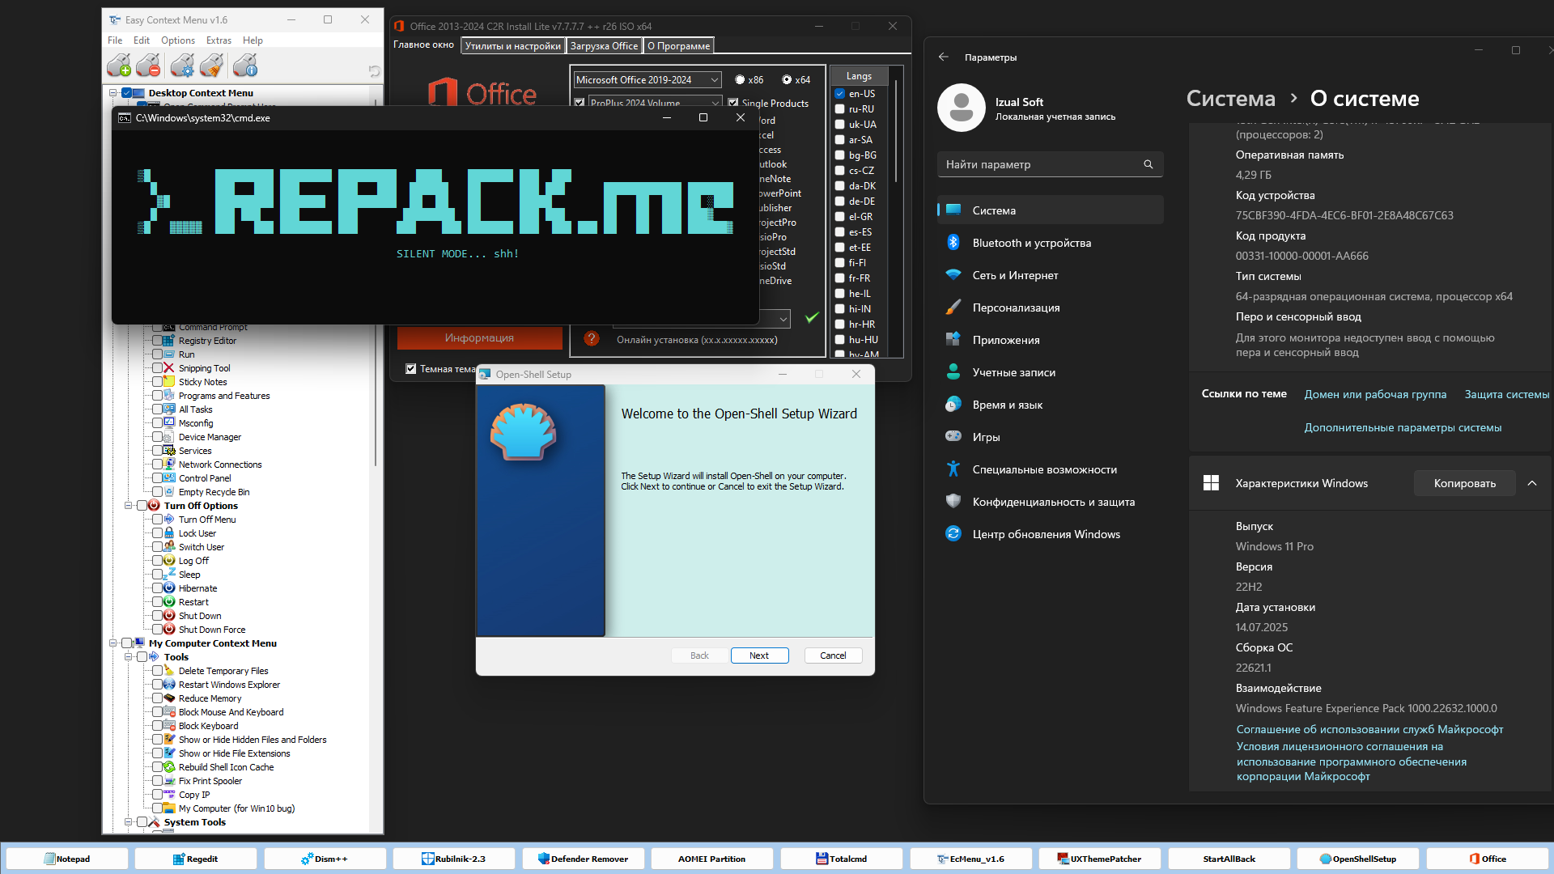Collapse the System Tools tree node
This screenshot has height=874, width=1554.
(x=128, y=822)
